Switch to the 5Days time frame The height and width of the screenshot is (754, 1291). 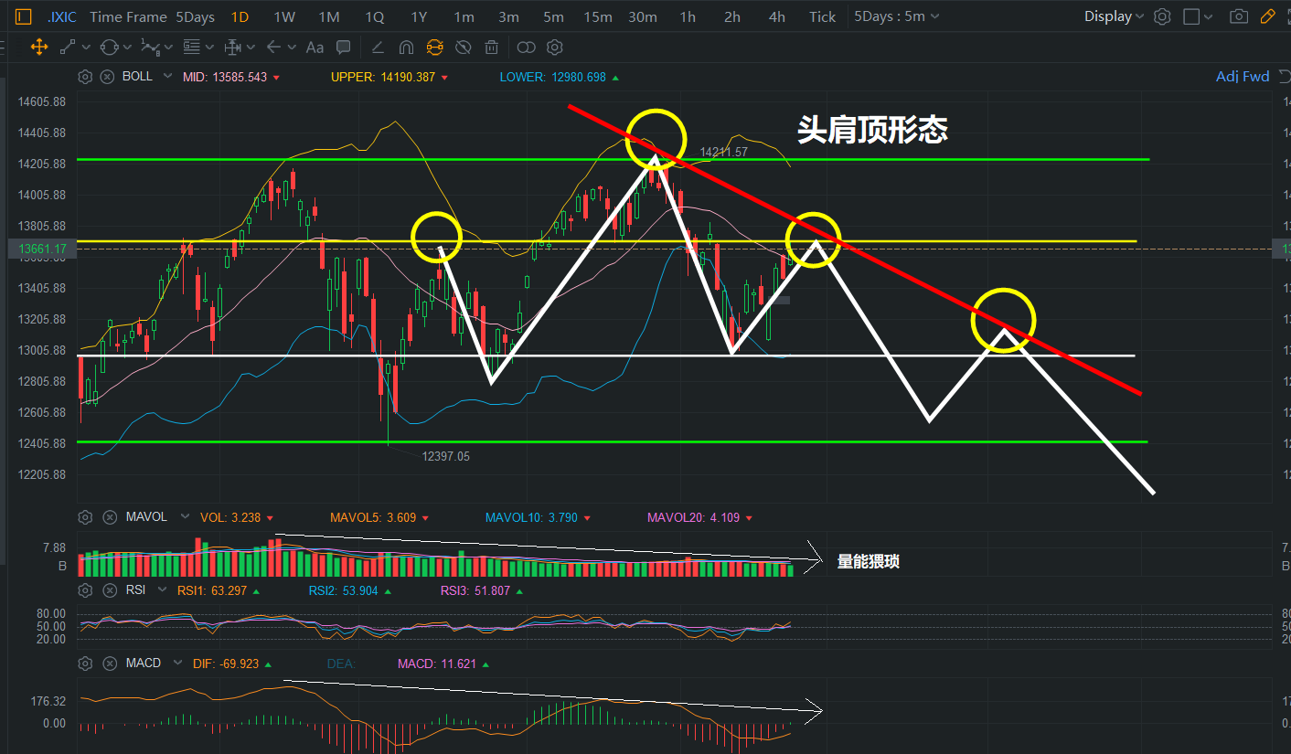[x=195, y=16]
